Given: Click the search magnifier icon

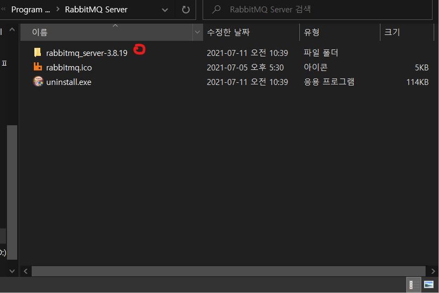Looking at the screenshot, I should tap(216, 10).
